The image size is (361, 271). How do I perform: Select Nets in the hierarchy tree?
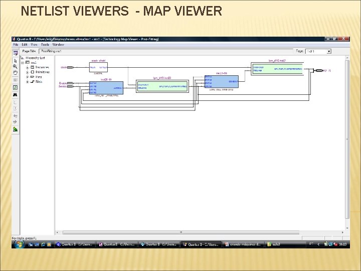pos(39,82)
